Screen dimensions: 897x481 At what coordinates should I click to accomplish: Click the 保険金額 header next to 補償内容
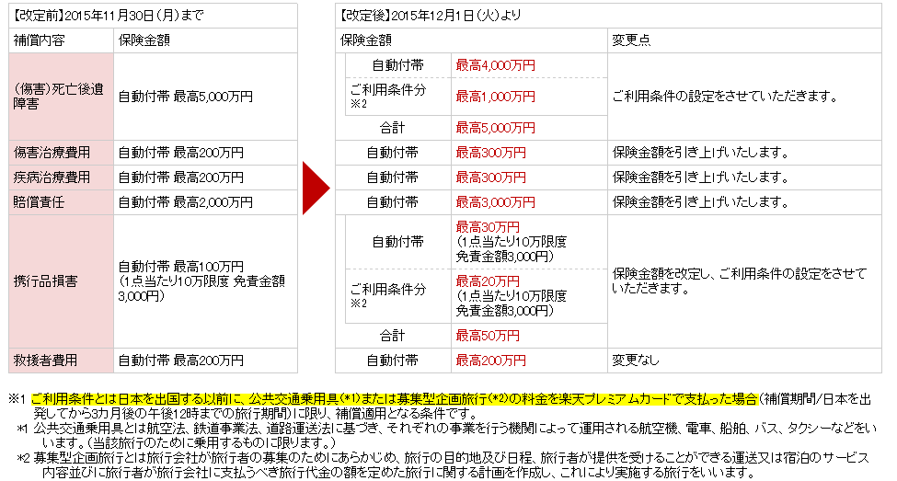(x=205, y=40)
